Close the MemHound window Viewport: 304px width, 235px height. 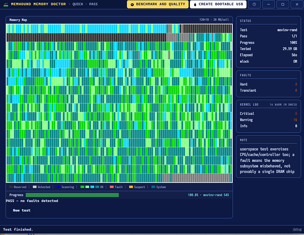coord(297,4)
